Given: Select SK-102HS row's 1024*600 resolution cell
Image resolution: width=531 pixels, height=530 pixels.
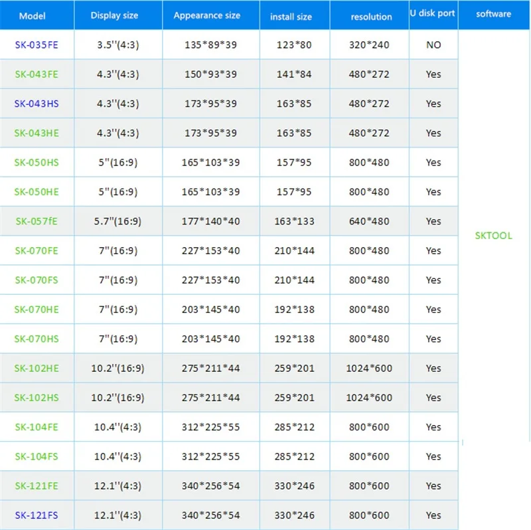Looking at the screenshot, I should tap(369, 398).
